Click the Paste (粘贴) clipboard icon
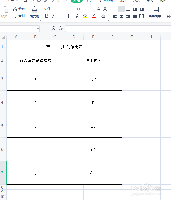The image size is (171, 200). [5, 10]
